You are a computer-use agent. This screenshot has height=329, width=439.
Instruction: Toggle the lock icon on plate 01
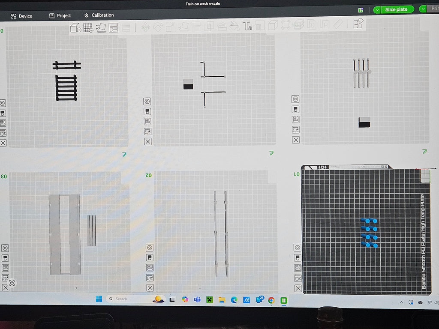point(298,257)
